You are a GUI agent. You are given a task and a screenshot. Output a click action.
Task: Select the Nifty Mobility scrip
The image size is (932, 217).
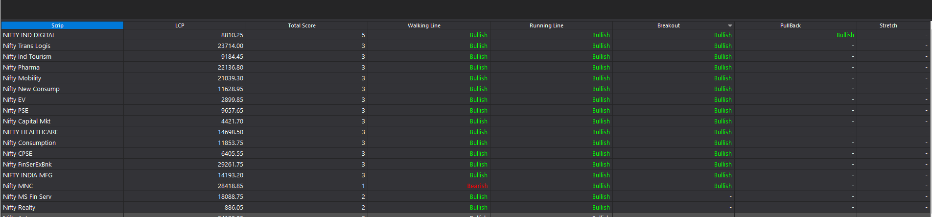coord(22,78)
